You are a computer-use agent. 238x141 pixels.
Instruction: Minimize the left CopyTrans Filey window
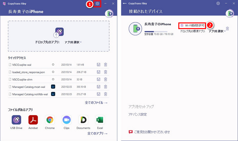tap(105, 3)
